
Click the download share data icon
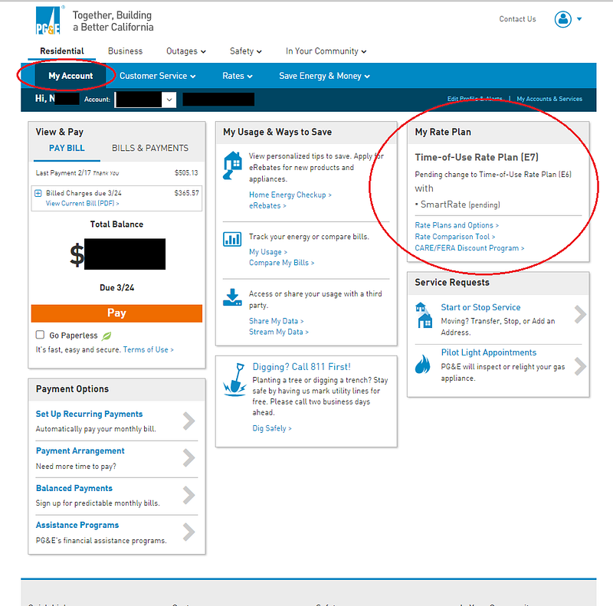tap(232, 297)
